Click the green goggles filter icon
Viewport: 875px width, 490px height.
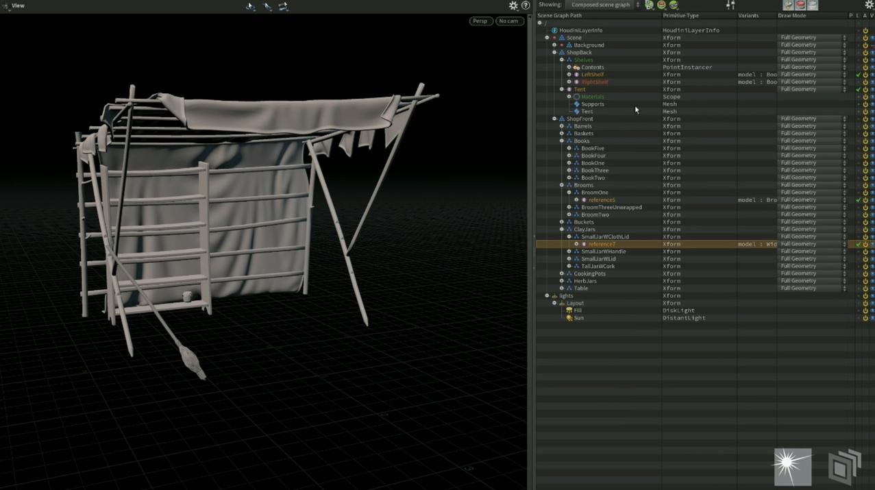pos(674,5)
